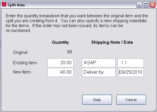Focus the New Item quantity field 48.00

tap(60, 72)
